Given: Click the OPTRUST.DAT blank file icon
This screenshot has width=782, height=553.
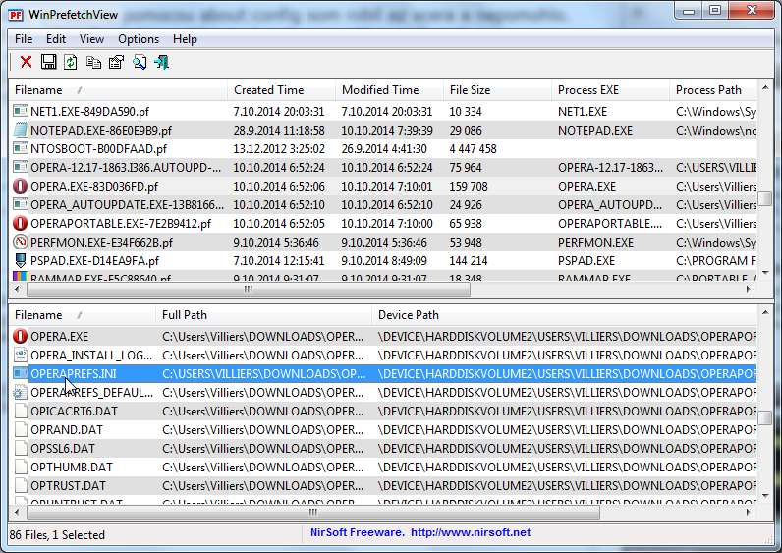Looking at the screenshot, I should pos(20,485).
